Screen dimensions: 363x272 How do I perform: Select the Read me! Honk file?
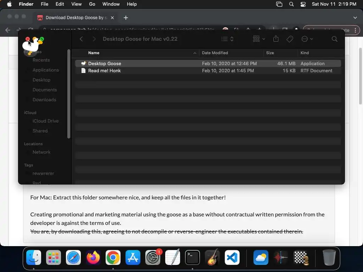pyautogui.click(x=208, y=70)
